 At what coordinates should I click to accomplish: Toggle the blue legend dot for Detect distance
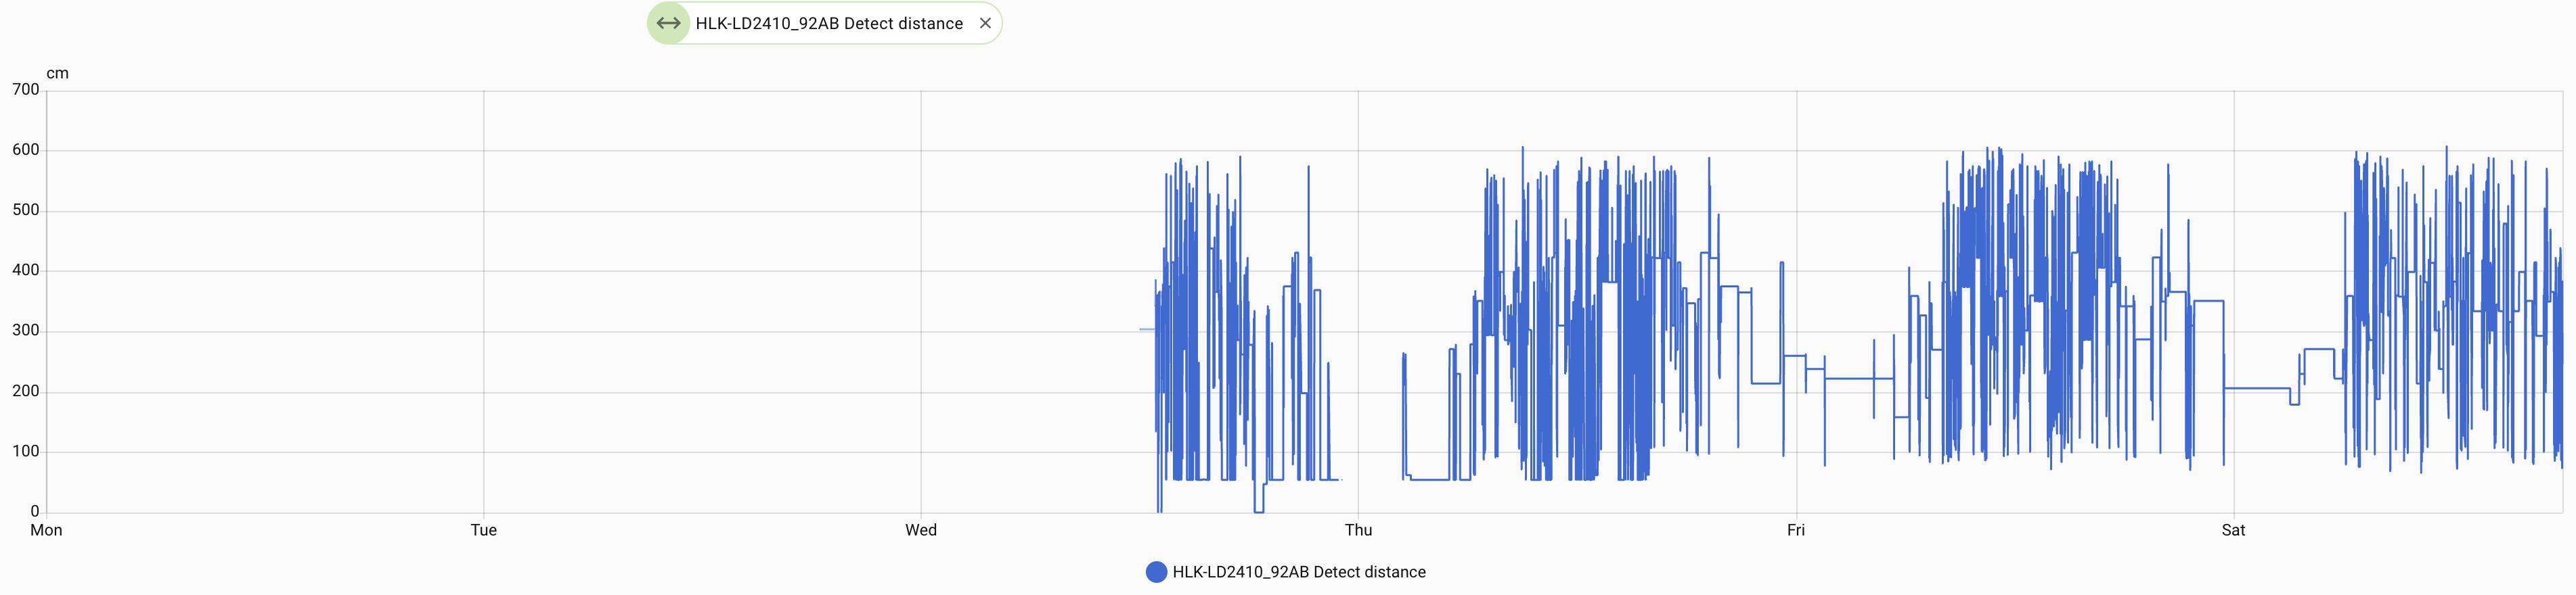click(x=1156, y=572)
